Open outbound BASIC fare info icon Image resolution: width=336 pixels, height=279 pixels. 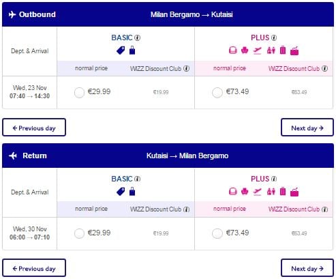click(x=137, y=38)
